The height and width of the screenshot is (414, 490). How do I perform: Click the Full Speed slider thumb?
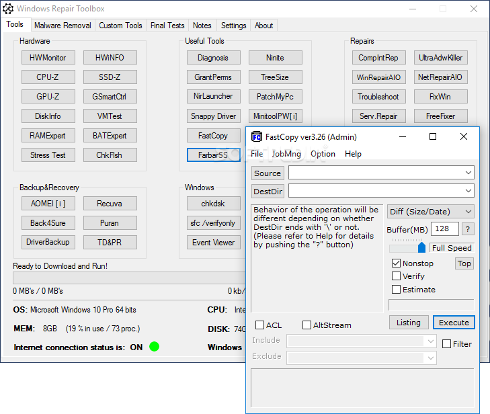coord(421,247)
